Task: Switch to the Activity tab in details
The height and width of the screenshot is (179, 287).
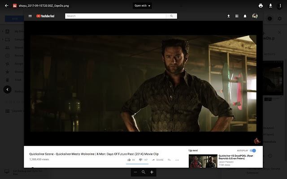Action: [270, 54]
